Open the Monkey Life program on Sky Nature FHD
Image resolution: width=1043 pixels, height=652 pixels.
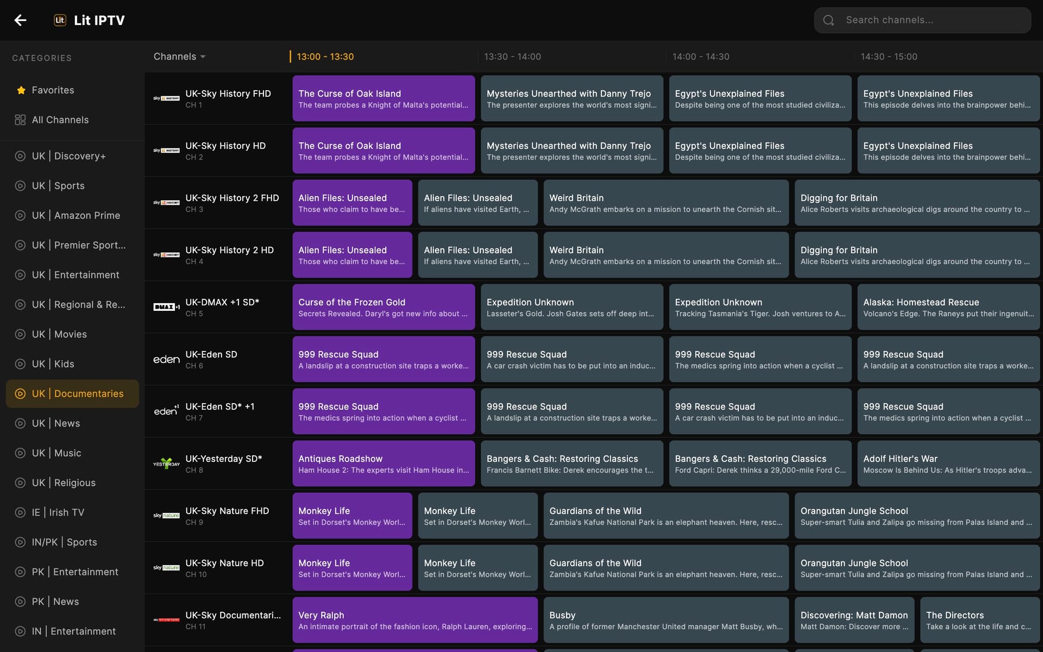pos(352,515)
